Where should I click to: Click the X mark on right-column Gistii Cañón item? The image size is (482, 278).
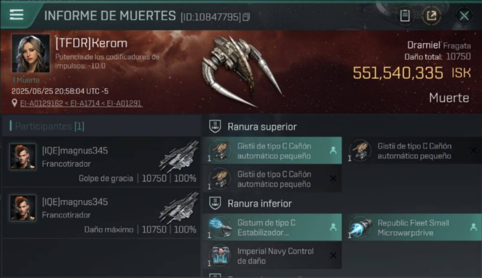point(473,150)
